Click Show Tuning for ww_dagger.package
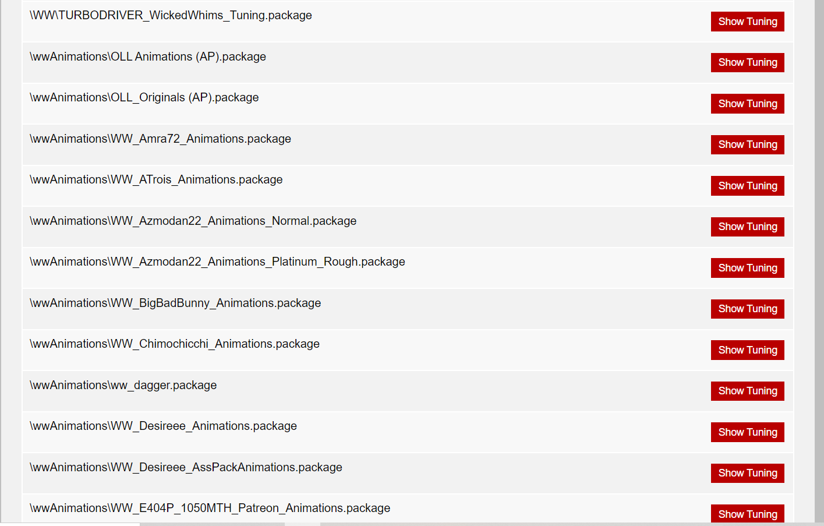Screen dimensions: 824x526 tap(747, 391)
